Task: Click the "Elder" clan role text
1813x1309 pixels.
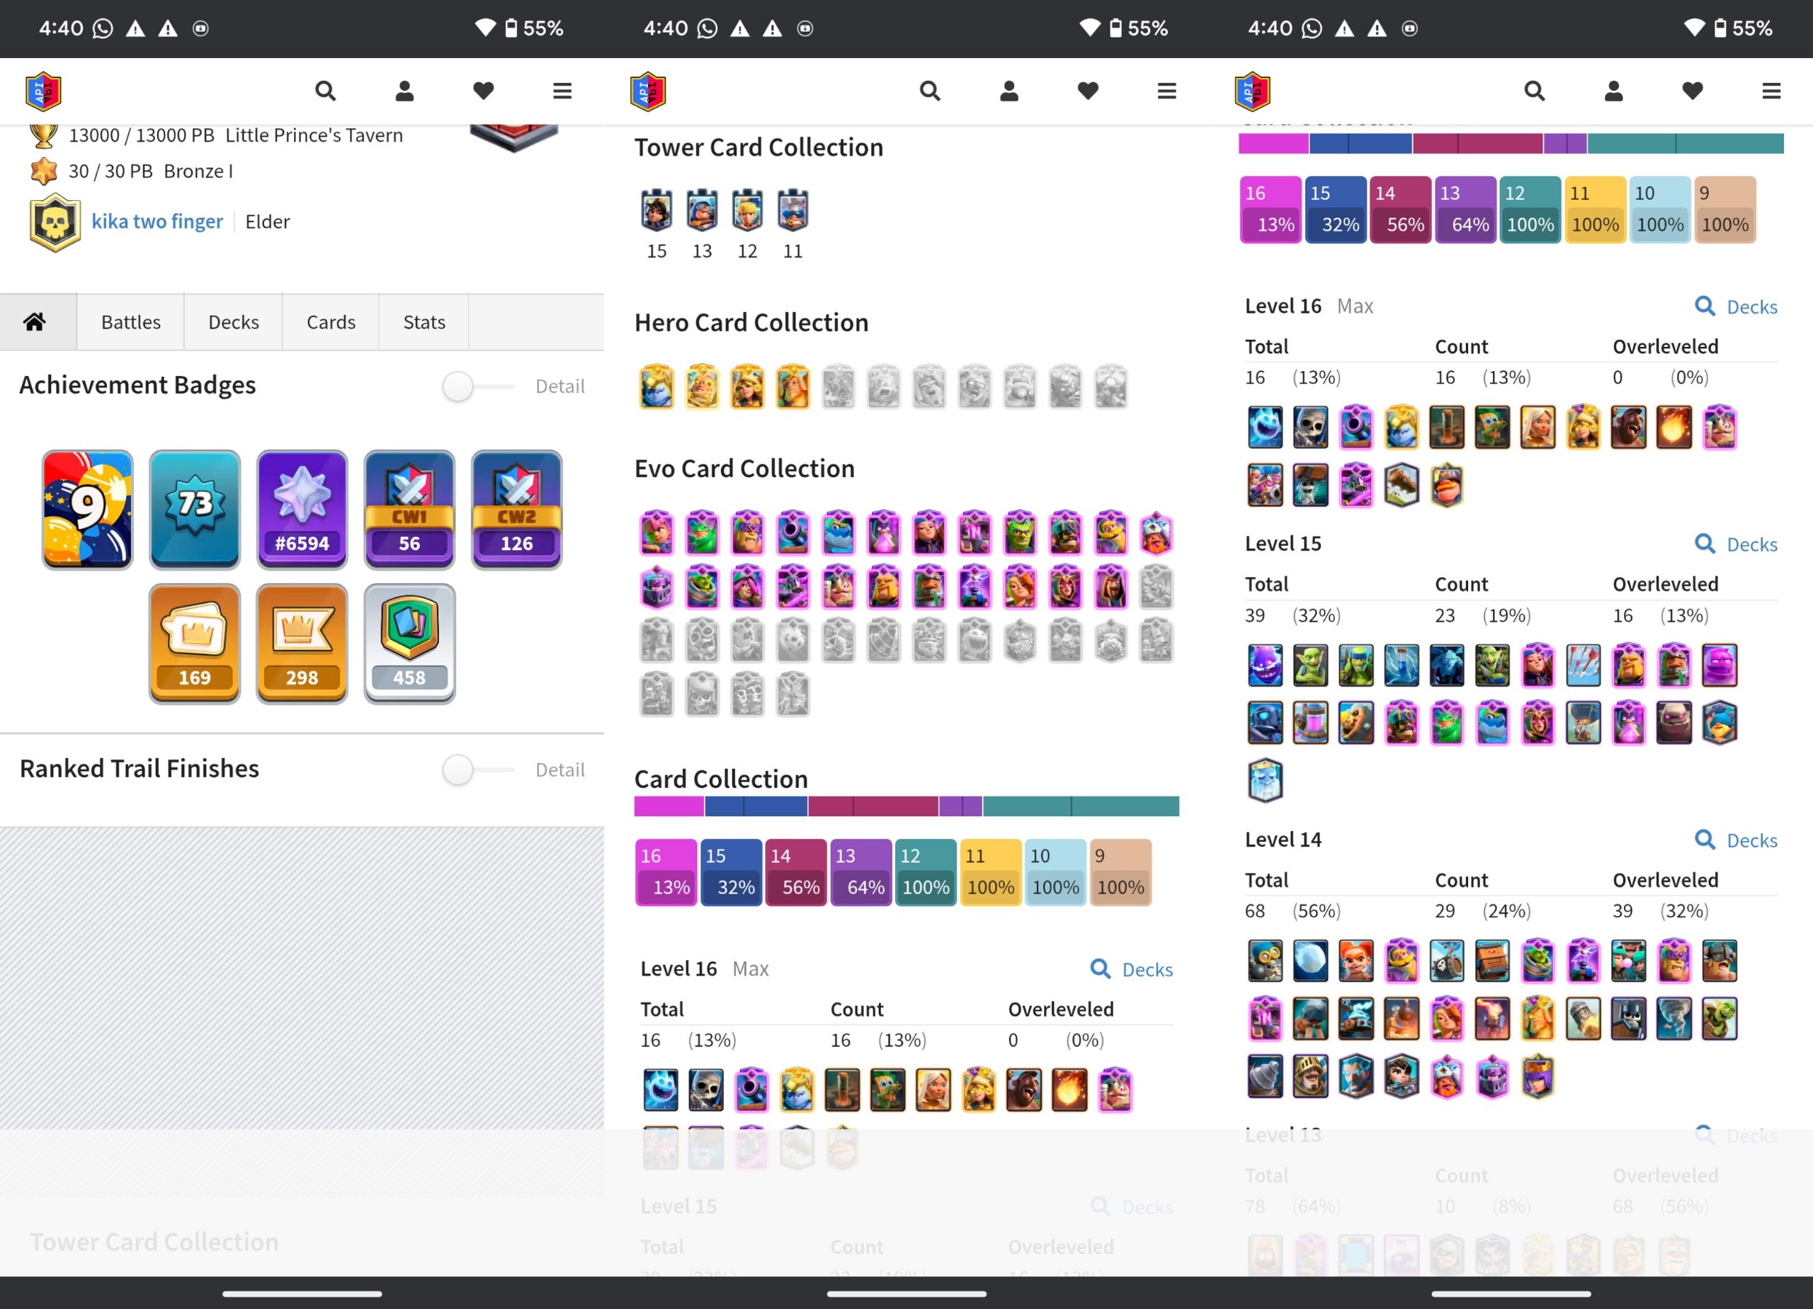Action: [267, 222]
